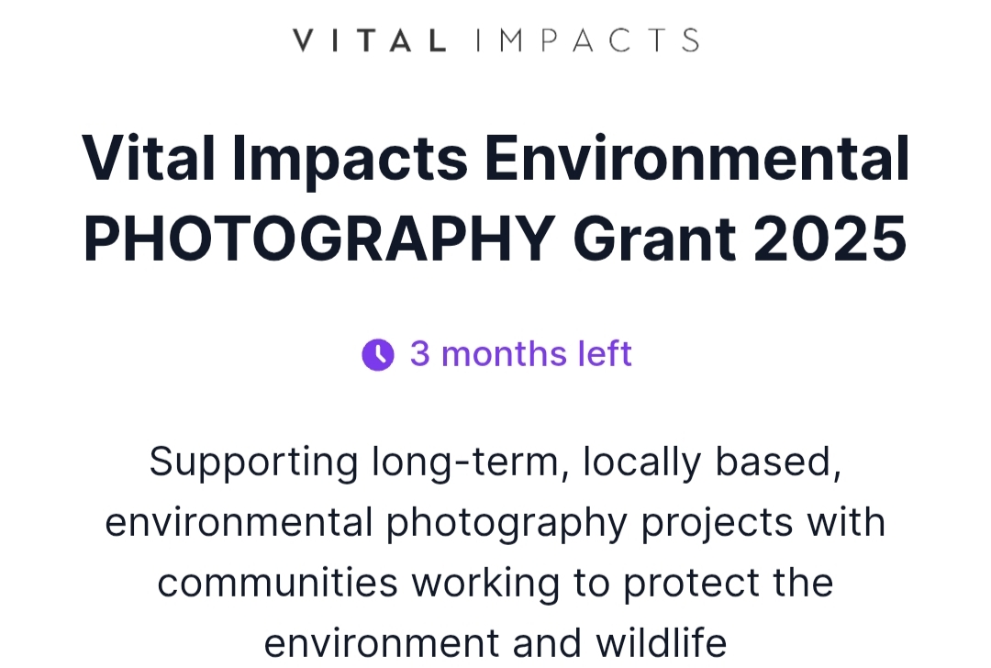Click the word communities in the description
Screen dimensions: 991x668
point(277,584)
